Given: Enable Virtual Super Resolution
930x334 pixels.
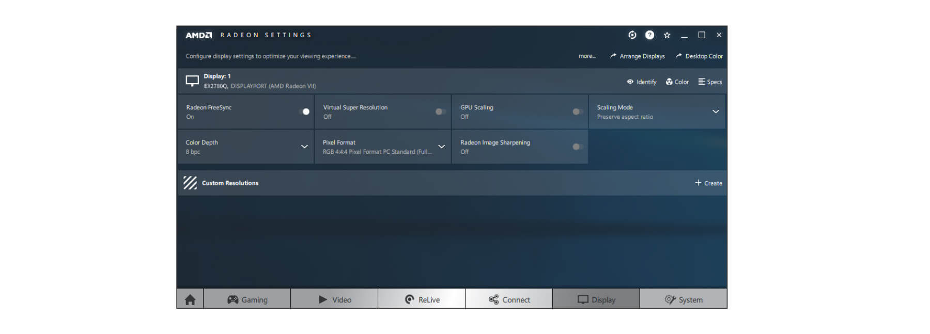Looking at the screenshot, I should [x=441, y=112].
